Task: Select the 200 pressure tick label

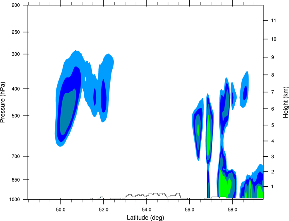Action: [x=16, y=5]
